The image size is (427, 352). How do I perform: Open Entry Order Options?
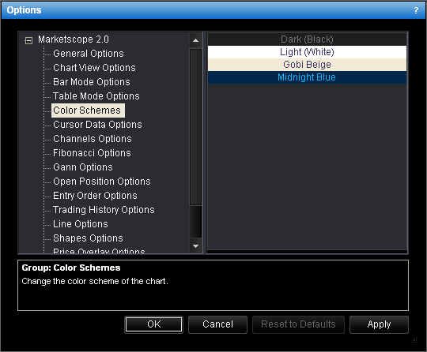tap(95, 196)
